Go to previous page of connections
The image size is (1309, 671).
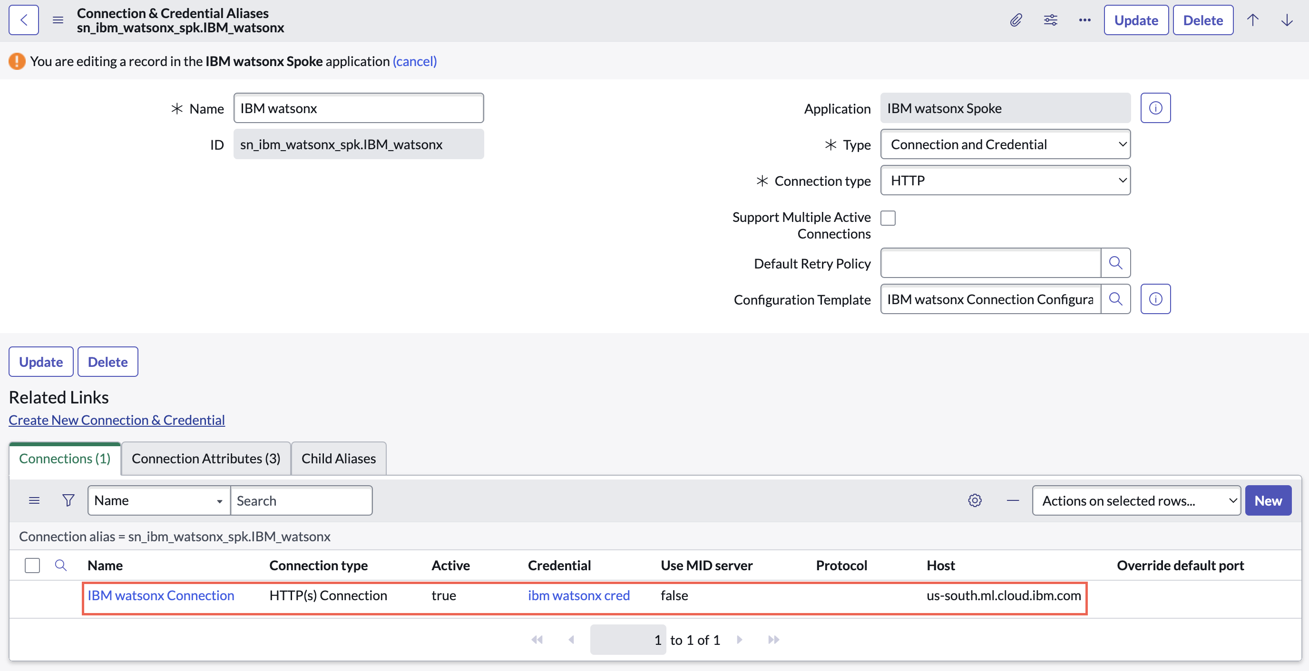point(571,640)
